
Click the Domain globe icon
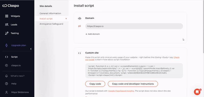click(x=80, y=18)
